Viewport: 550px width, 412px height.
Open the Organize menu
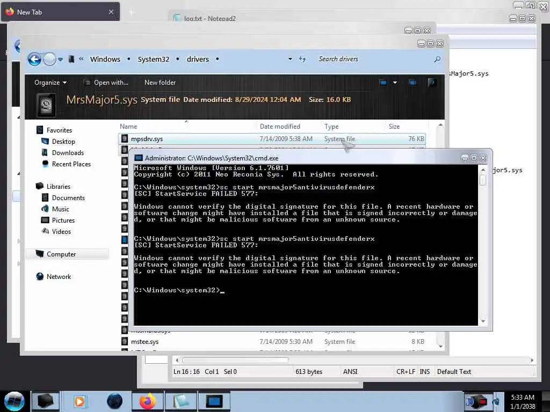pos(50,83)
